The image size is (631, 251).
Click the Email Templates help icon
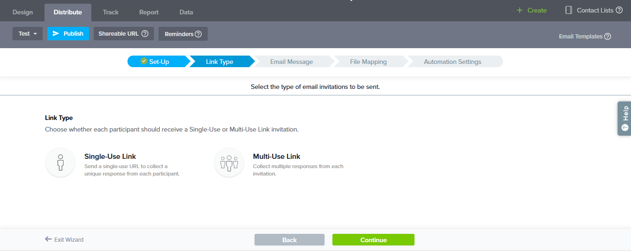click(607, 37)
